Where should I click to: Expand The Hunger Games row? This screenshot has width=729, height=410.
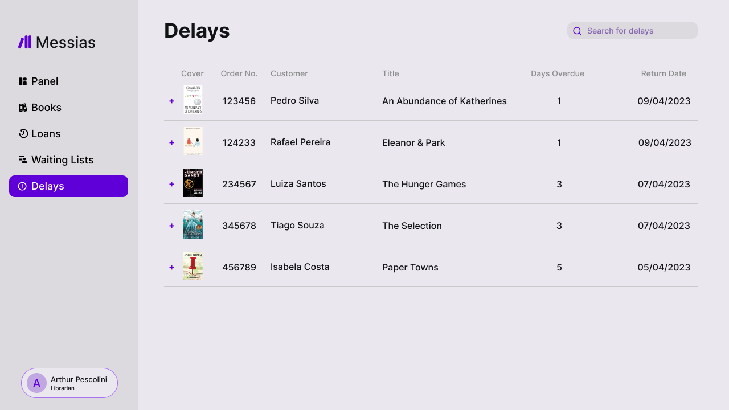coord(171,184)
